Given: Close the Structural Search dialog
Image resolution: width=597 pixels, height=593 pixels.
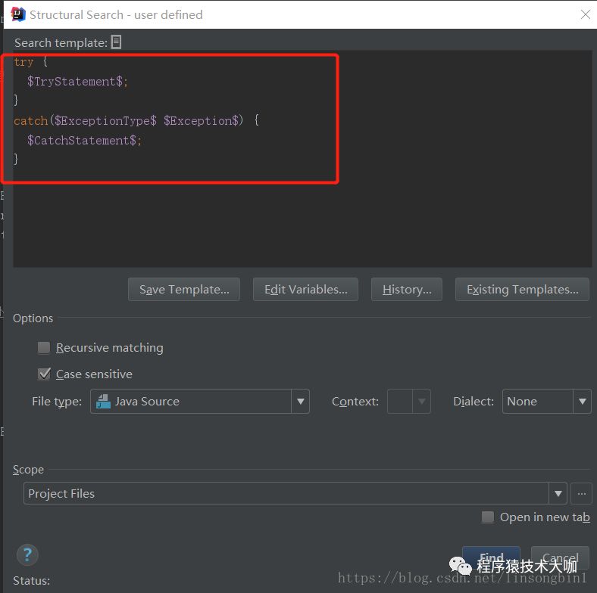Looking at the screenshot, I should [x=585, y=14].
